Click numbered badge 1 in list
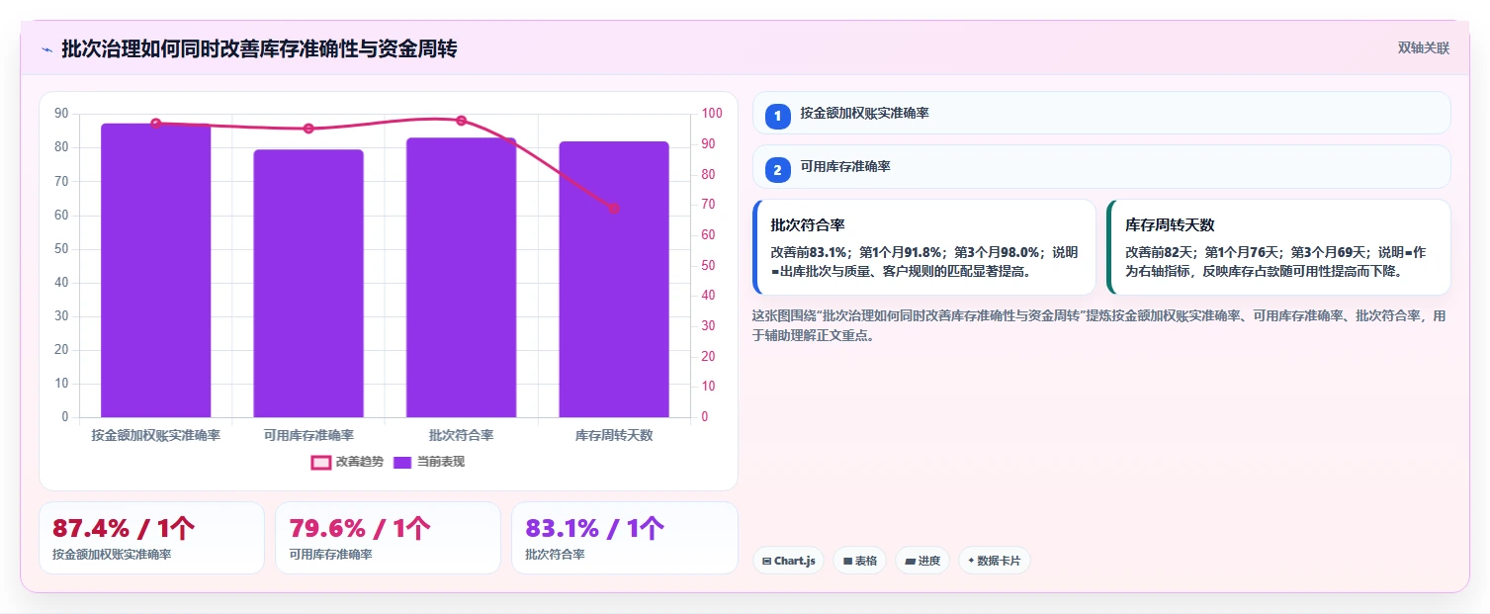Viewport: 1490px width, 614px height. coord(777,116)
